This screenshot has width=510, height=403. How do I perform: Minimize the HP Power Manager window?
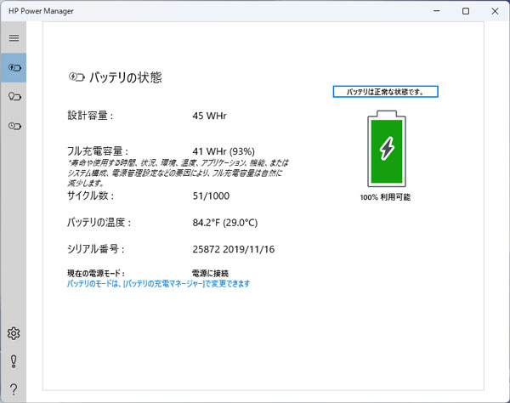click(437, 11)
